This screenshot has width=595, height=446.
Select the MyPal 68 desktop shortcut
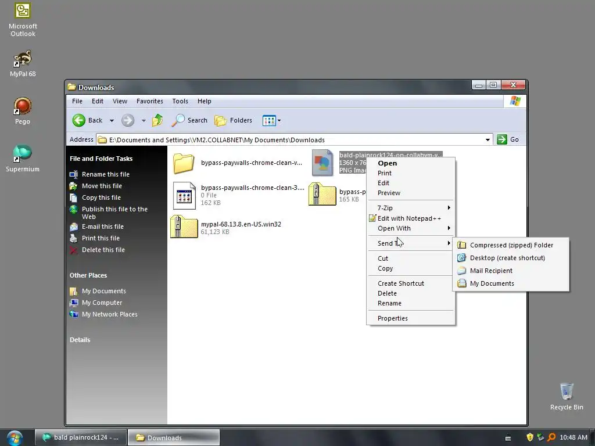(23, 63)
